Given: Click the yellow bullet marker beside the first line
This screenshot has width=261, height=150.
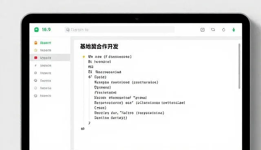Looking at the screenshot, I should point(84,57).
